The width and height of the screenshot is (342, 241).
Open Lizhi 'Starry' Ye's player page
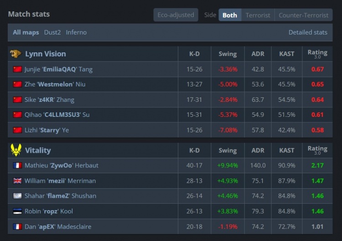pyautogui.click(x=47, y=130)
